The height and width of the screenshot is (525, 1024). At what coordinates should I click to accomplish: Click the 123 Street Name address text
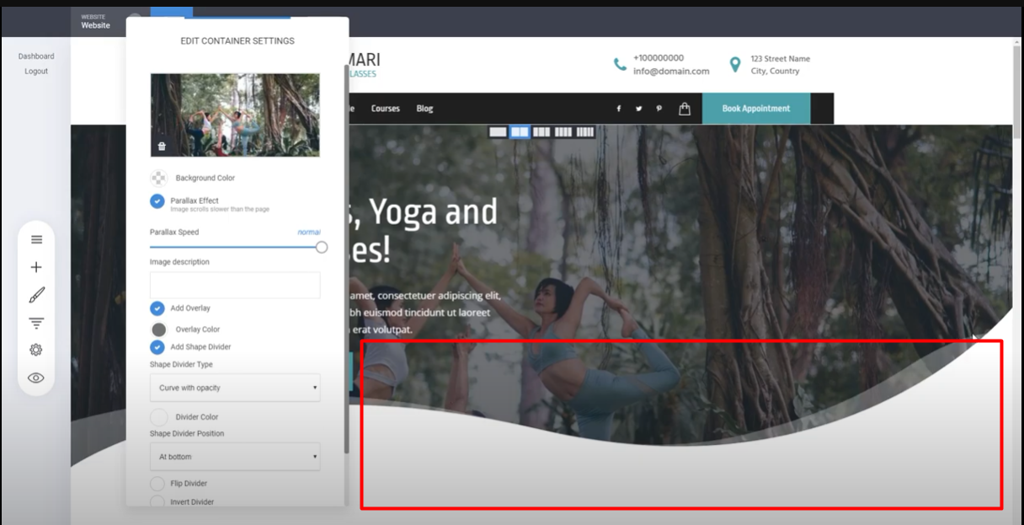tap(781, 59)
